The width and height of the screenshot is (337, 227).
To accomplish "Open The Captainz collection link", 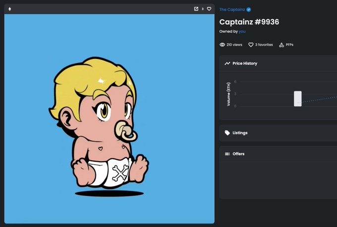I will (x=232, y=10).
